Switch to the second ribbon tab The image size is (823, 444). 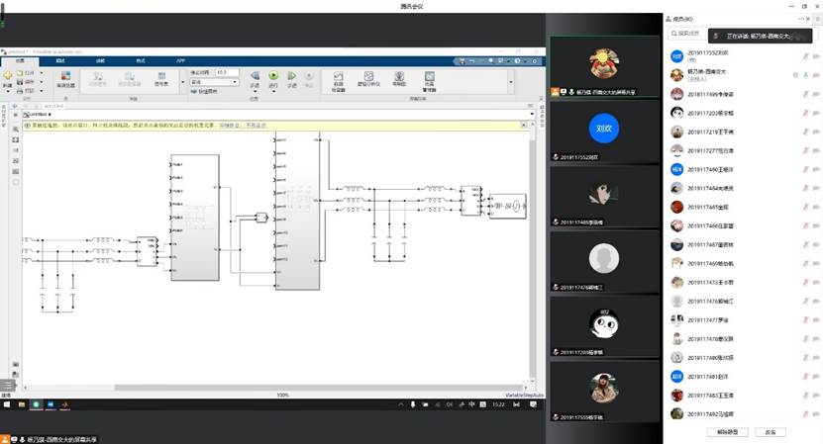(x=60, y=60)
